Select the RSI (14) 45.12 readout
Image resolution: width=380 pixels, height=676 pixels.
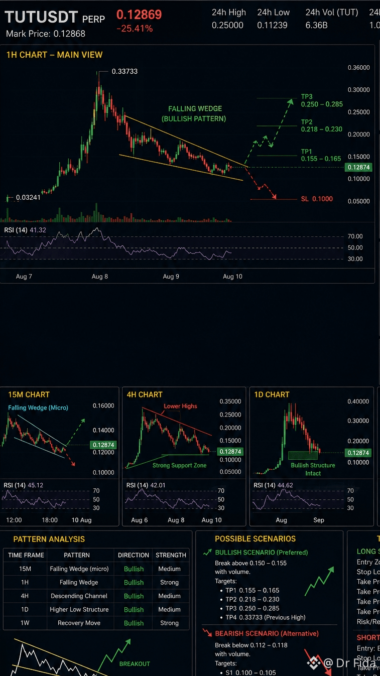[x=24, y=485]
